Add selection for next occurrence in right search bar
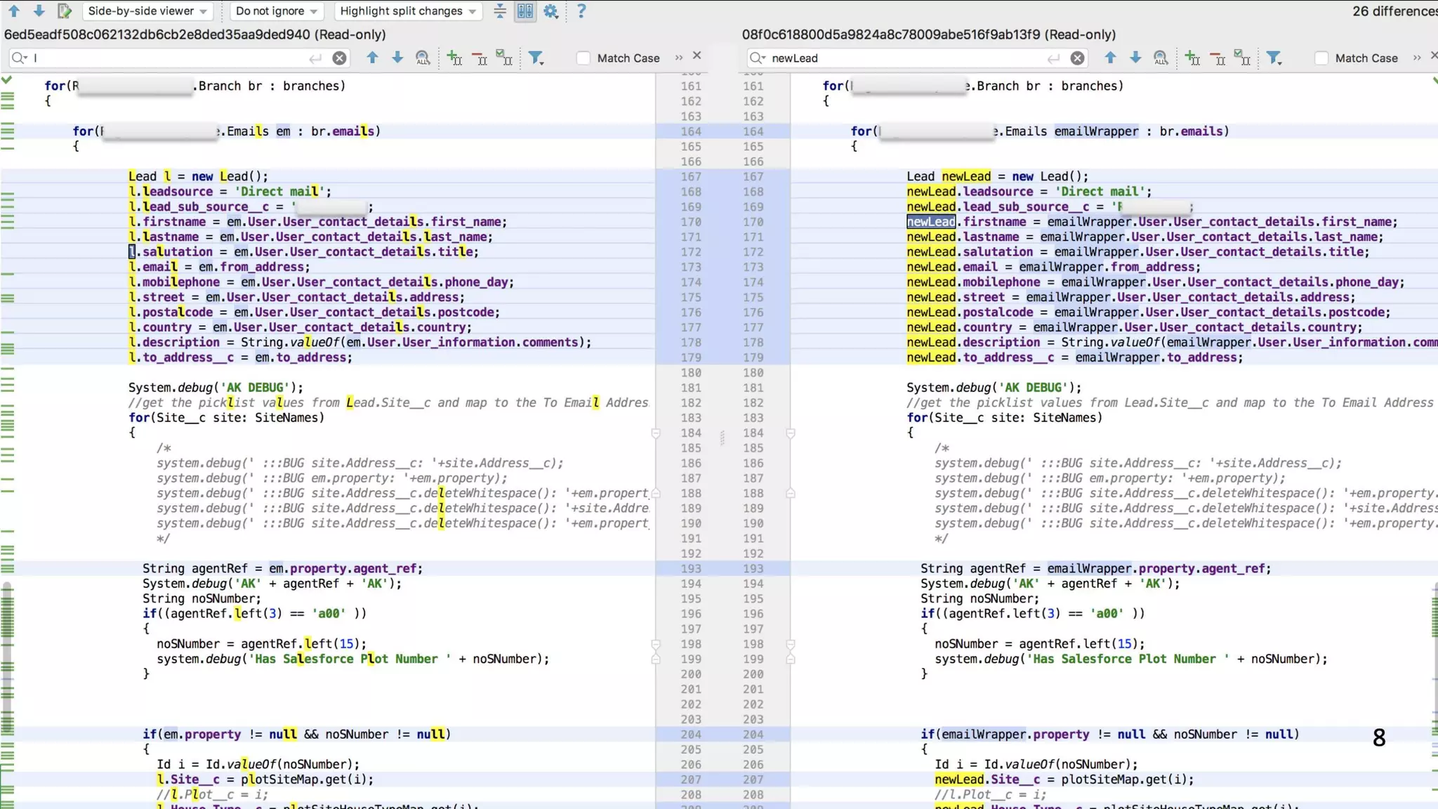1438x809 pixels. tap(1192, 58)
